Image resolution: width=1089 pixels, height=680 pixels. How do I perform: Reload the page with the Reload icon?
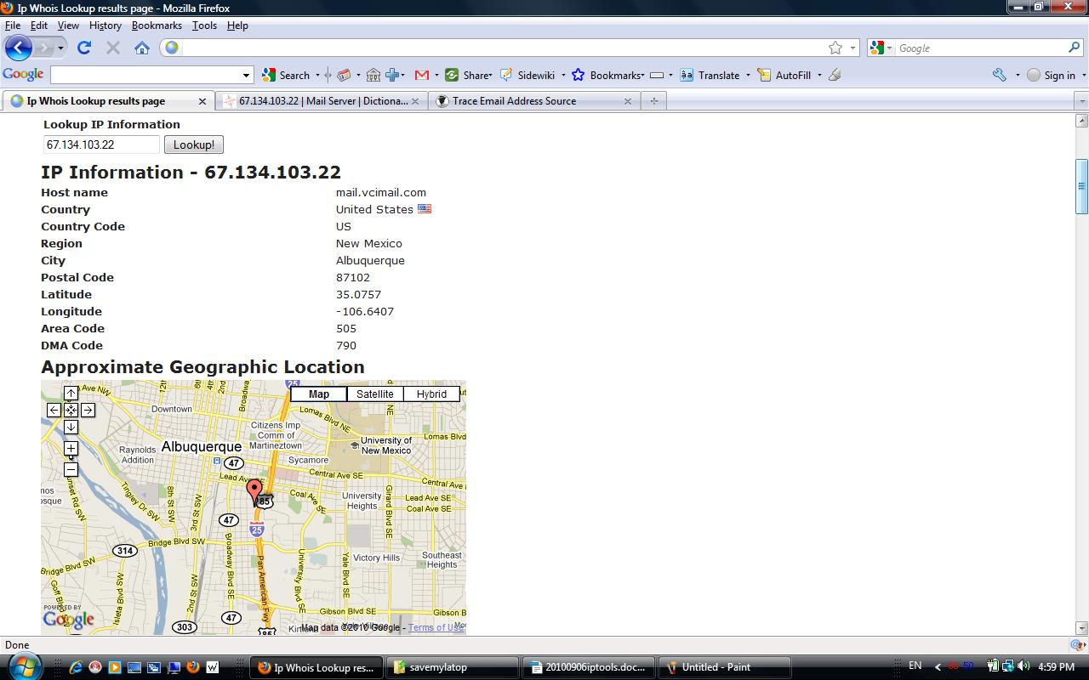point(84,48)
